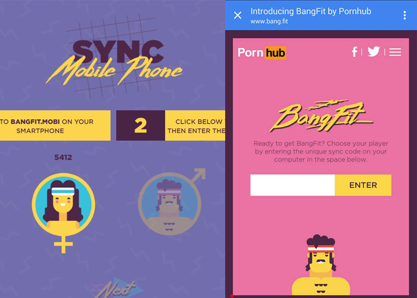Select the female player avatar

pos(63,205)
